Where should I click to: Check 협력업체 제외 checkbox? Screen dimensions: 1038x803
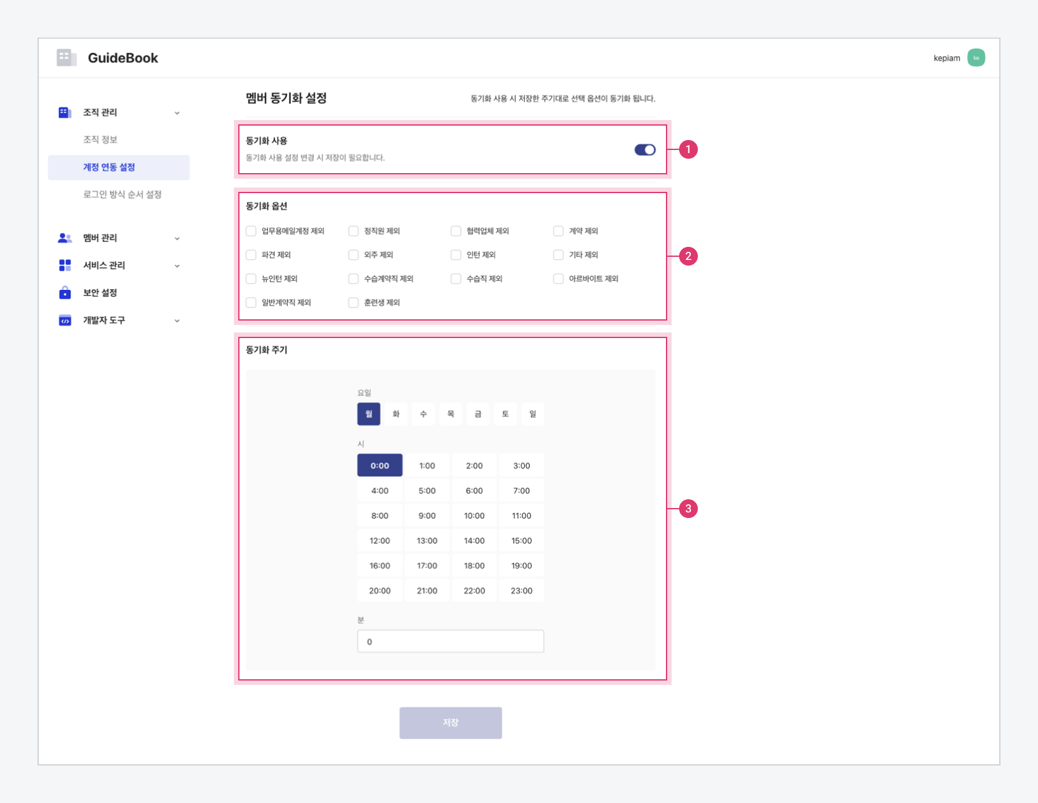456,231
